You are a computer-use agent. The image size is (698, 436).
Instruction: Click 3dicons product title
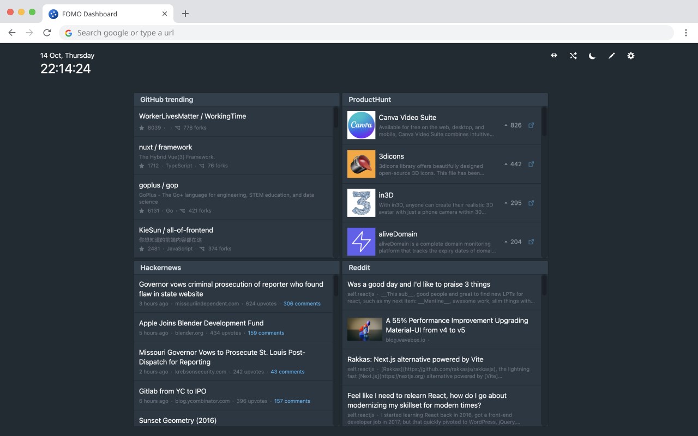[392, 156]
